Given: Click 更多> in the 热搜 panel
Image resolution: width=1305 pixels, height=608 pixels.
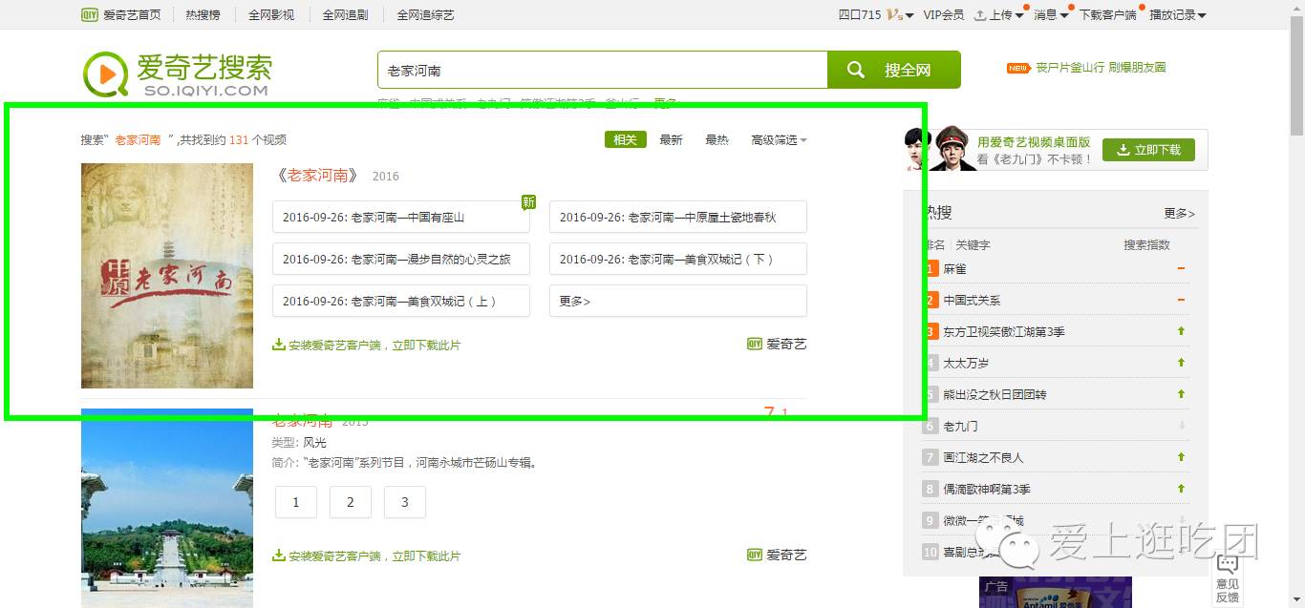Looking at the screenshot, I should (1179, 213).
